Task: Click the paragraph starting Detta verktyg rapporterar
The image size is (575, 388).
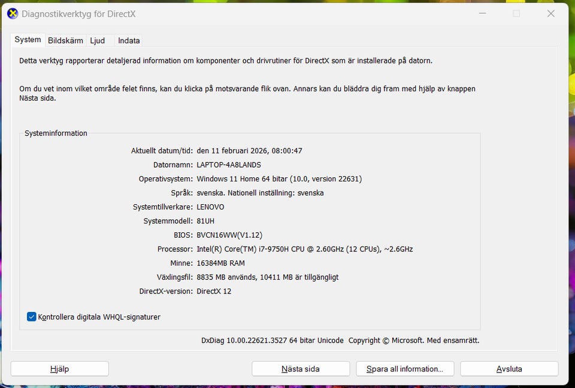Action: click(226, 61)
